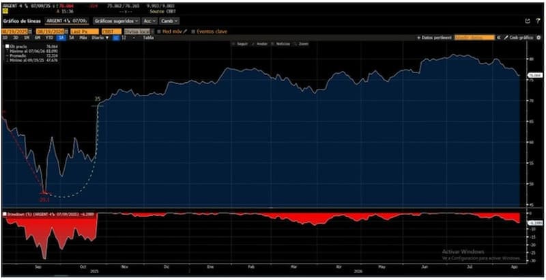Select the blue line chart style icon
546x280 pixels.
point(116,38)
